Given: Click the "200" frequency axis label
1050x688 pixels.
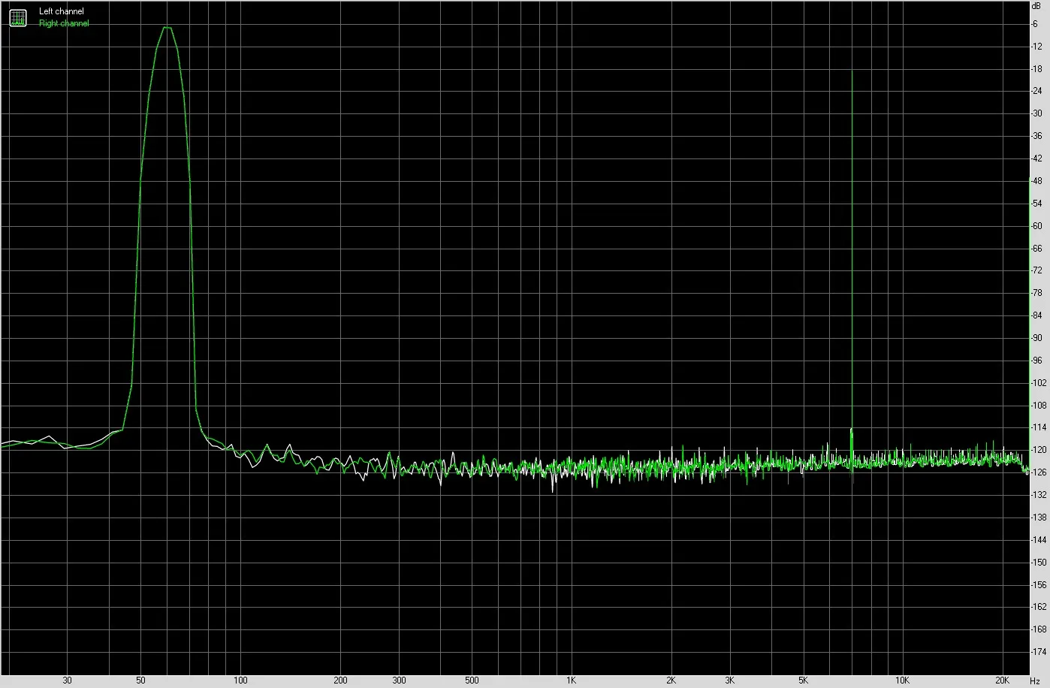Looking at the screenshot, I should (340, 680).
